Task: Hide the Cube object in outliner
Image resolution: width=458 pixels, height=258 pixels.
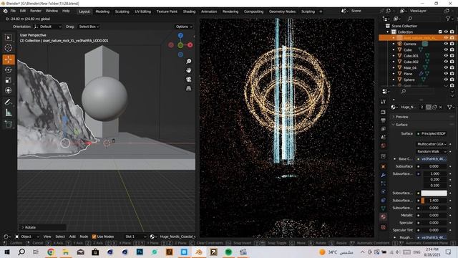Action: tap(446, 49)
